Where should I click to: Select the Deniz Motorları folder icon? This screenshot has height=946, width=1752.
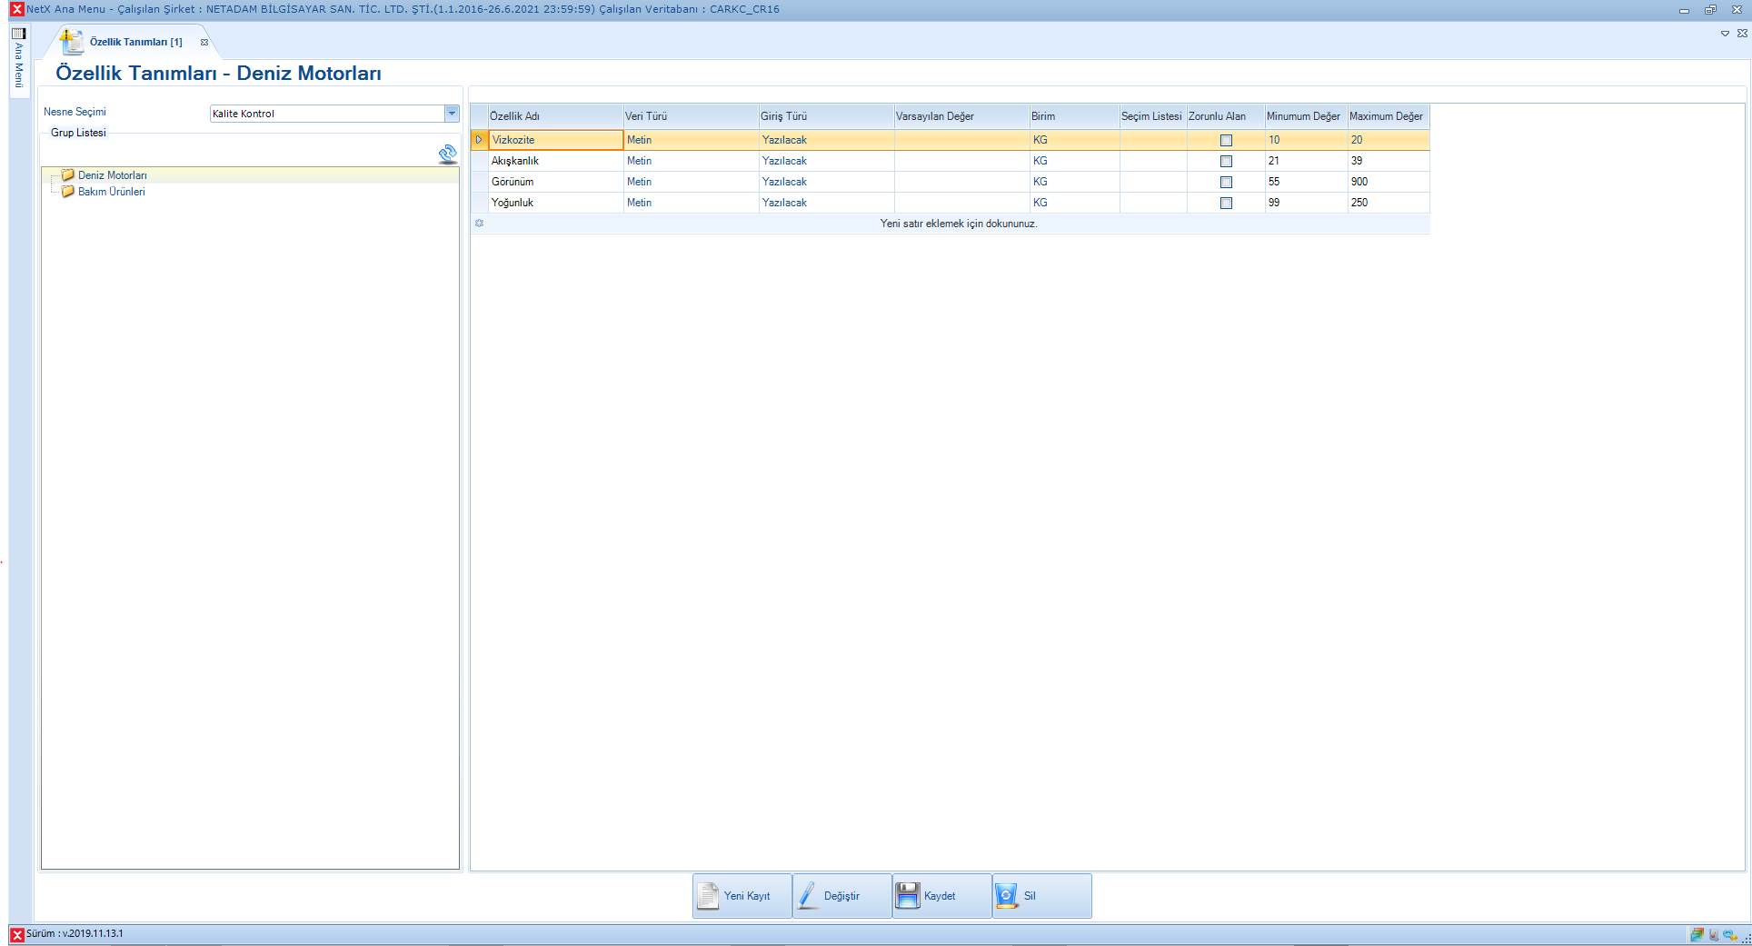pos(67,175)
